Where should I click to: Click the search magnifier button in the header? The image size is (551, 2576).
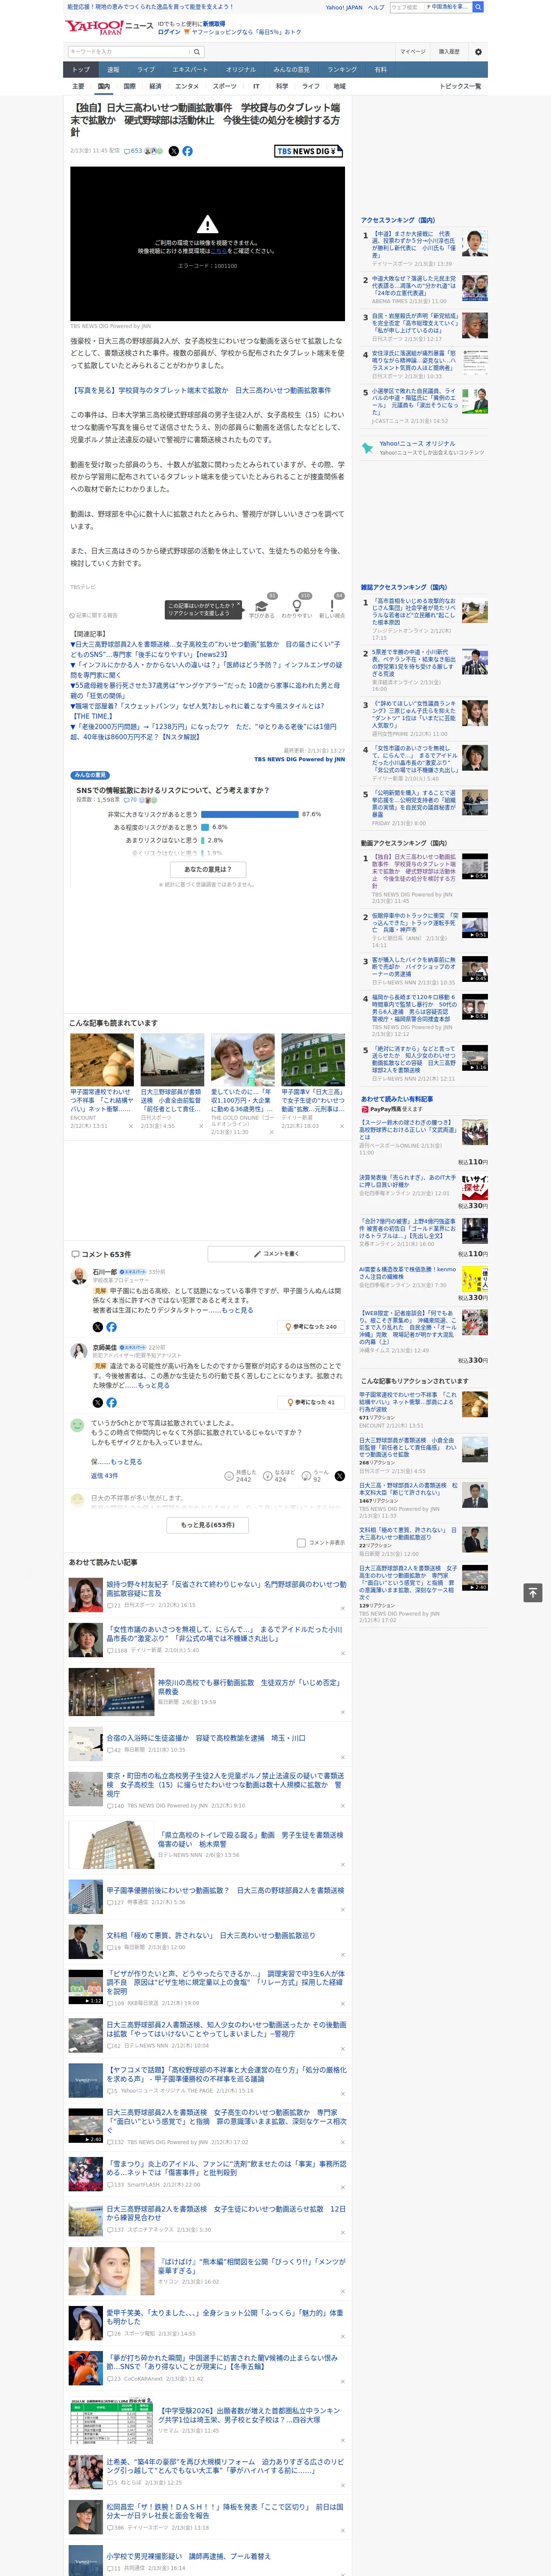(197, 52)
